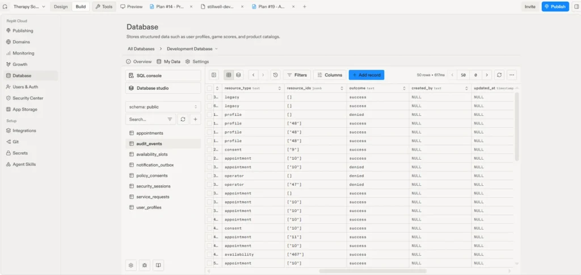
Task: Open Agent Skills setup
Action: point(31,164)
